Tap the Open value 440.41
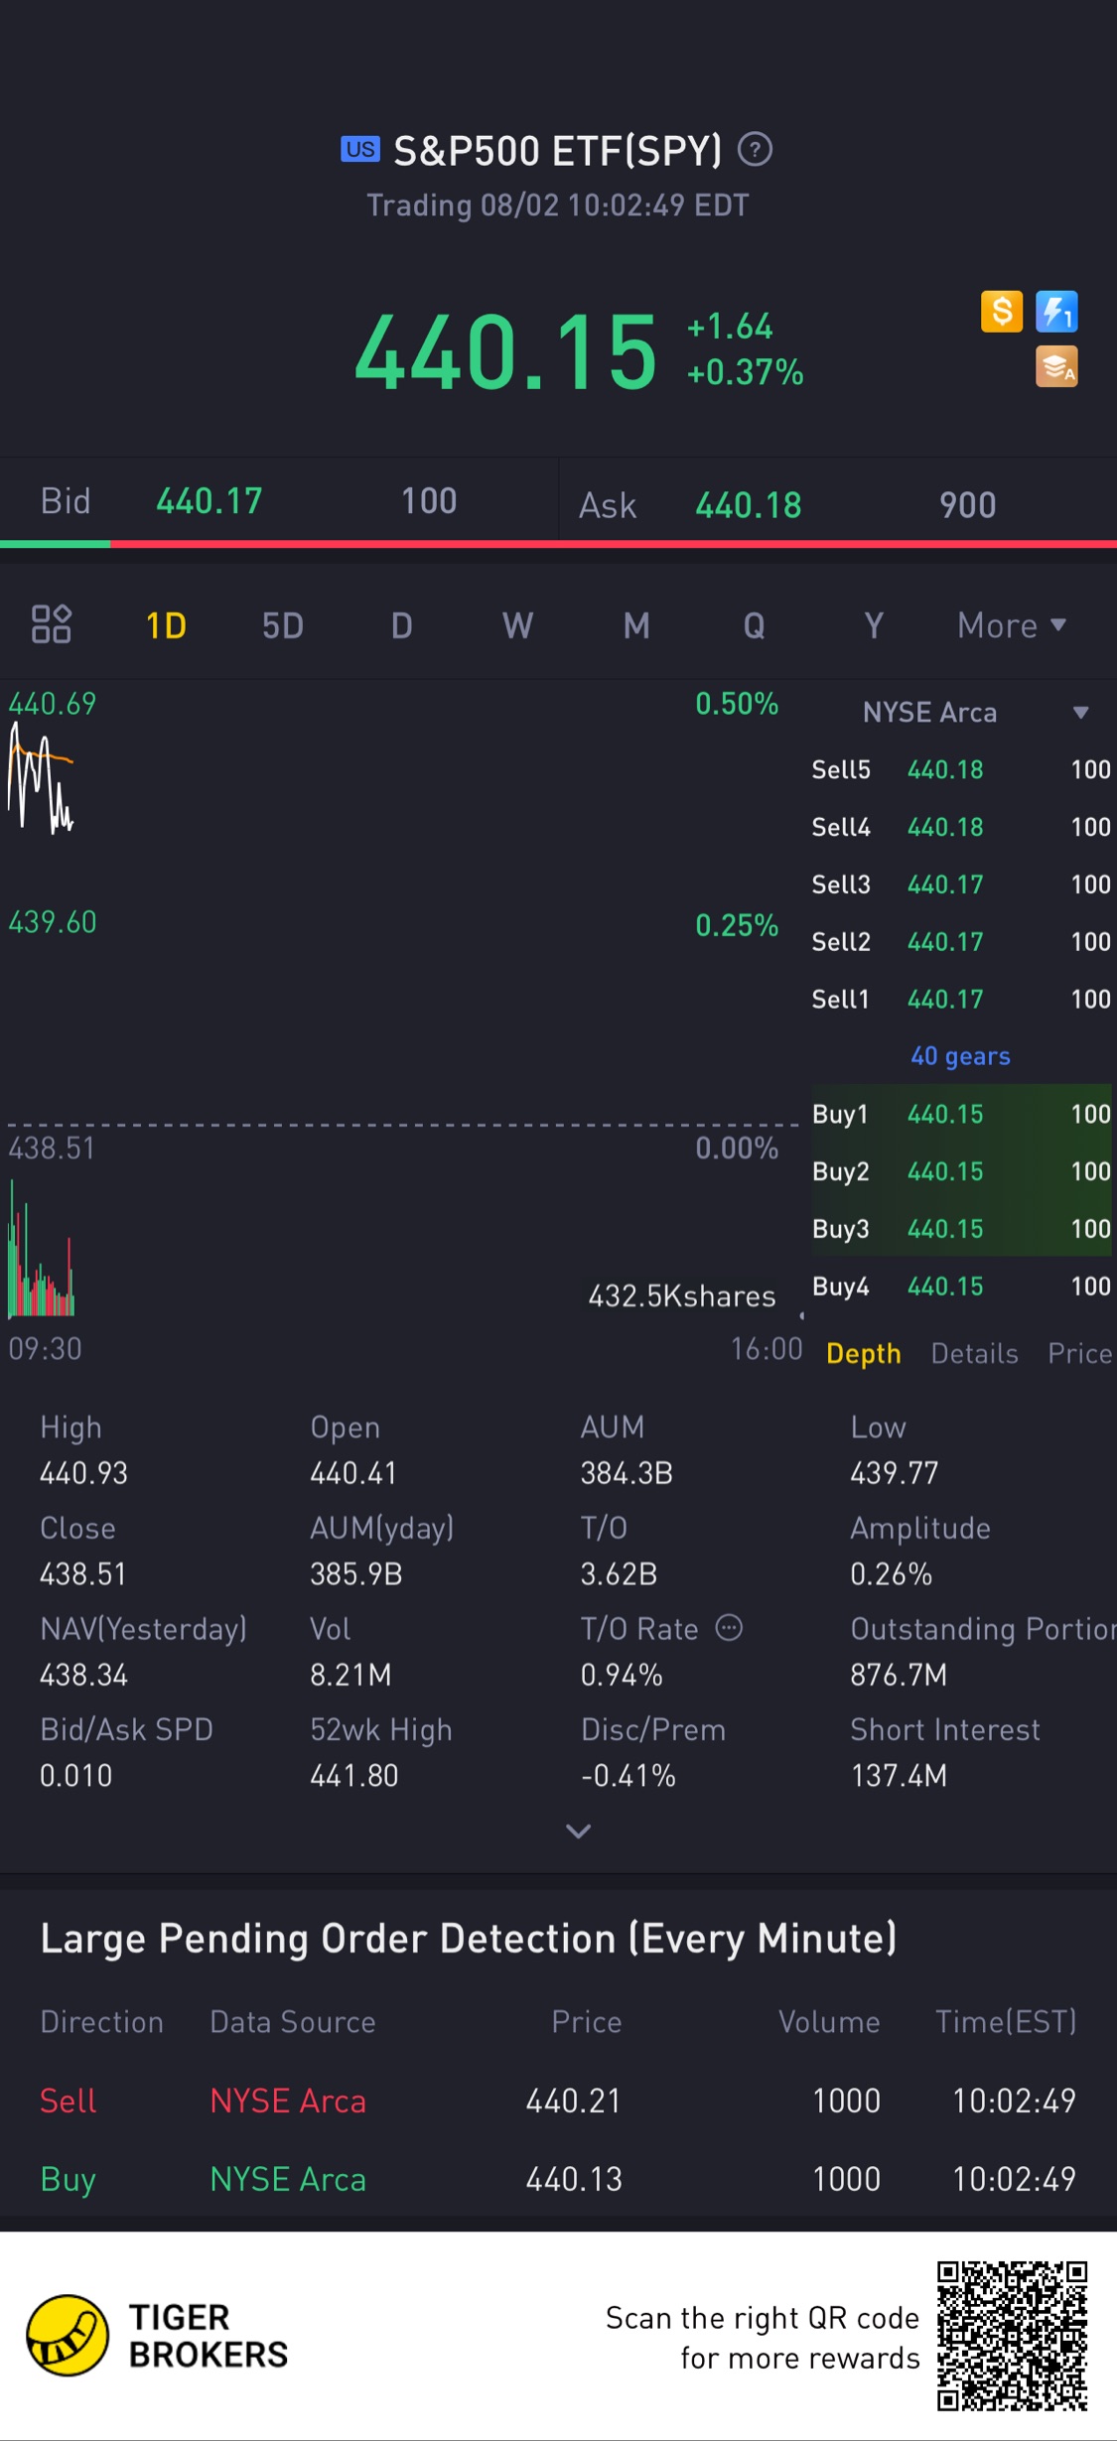Image resolution: width=1117 pixels, height=2441 pixels. (x=353, y=1473)
